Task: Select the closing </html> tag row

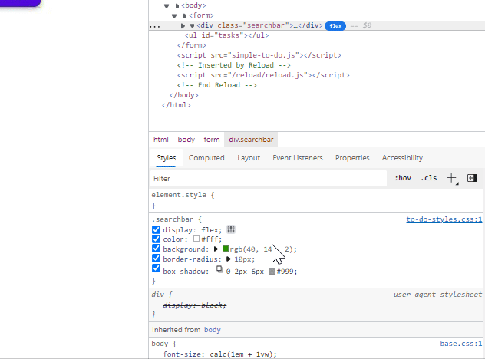Action: tap(177, 105)
